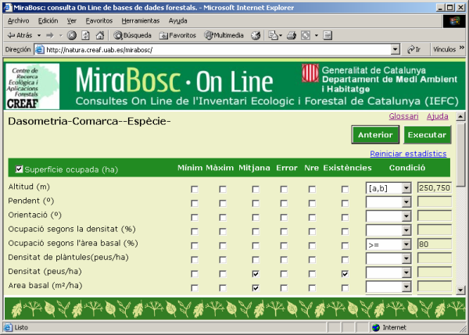This screenshot has height=335, width=469.
Task: Click the Discuss toolbar icon
Action: 328,36
